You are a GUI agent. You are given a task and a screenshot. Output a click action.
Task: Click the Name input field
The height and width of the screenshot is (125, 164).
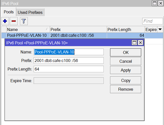click(x=69, y=52)
